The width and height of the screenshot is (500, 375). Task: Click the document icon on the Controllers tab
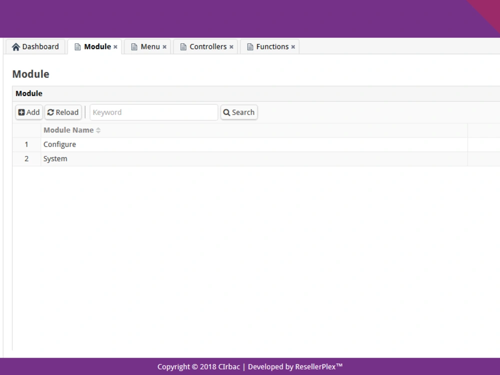[x=183, y=46]
